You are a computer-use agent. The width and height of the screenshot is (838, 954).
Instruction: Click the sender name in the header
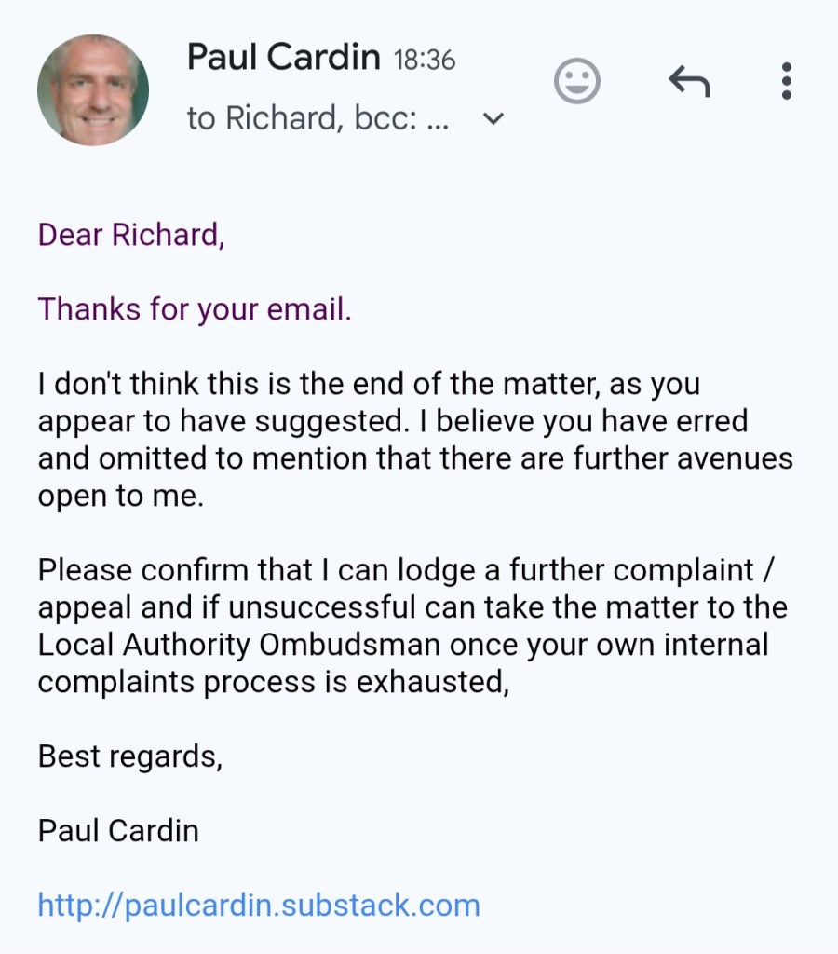283,58
